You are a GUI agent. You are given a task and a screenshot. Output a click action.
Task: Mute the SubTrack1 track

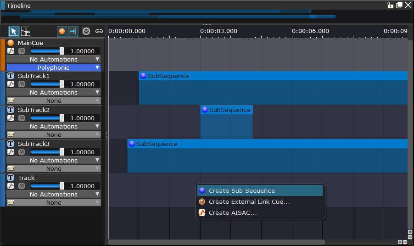click(22, 84)
